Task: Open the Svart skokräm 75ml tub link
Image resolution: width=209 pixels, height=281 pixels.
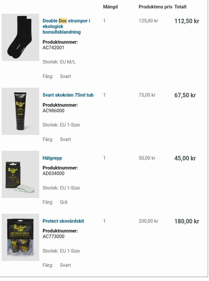Action: (x=68, y=95)
